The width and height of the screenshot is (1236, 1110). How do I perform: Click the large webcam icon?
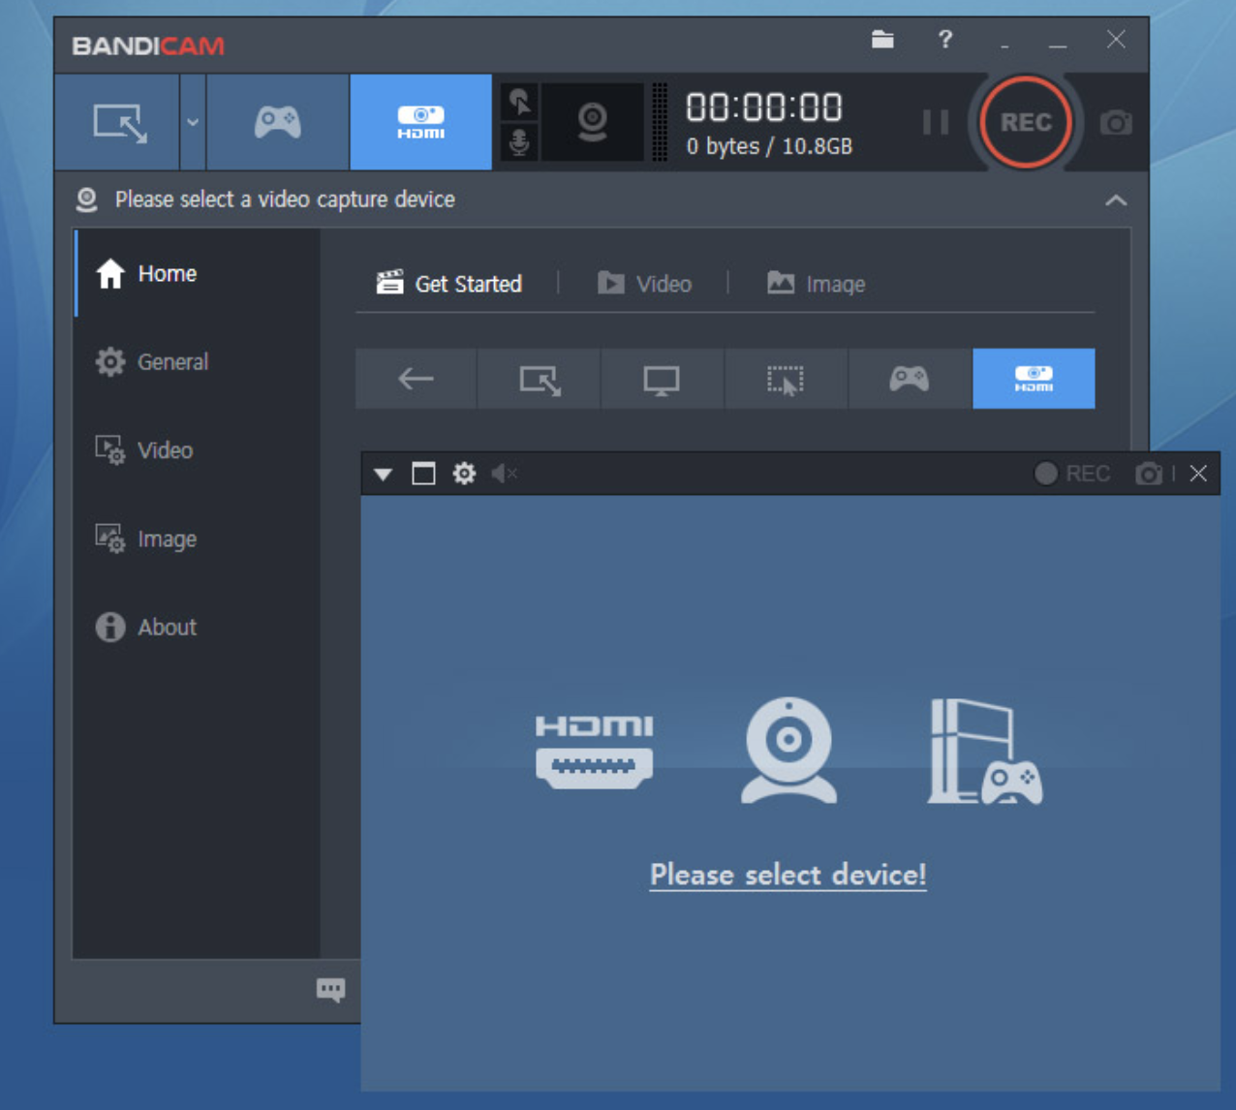pos(788,750)
